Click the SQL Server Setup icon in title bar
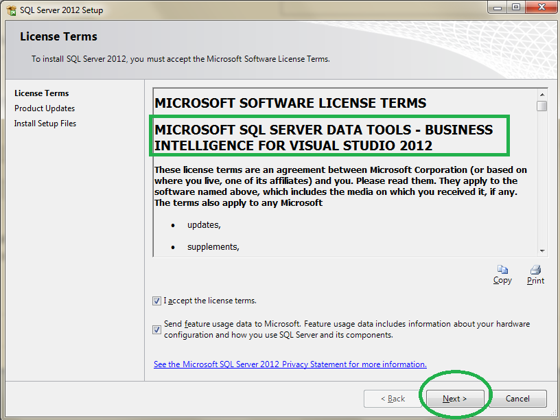 [x=10, y=9]
